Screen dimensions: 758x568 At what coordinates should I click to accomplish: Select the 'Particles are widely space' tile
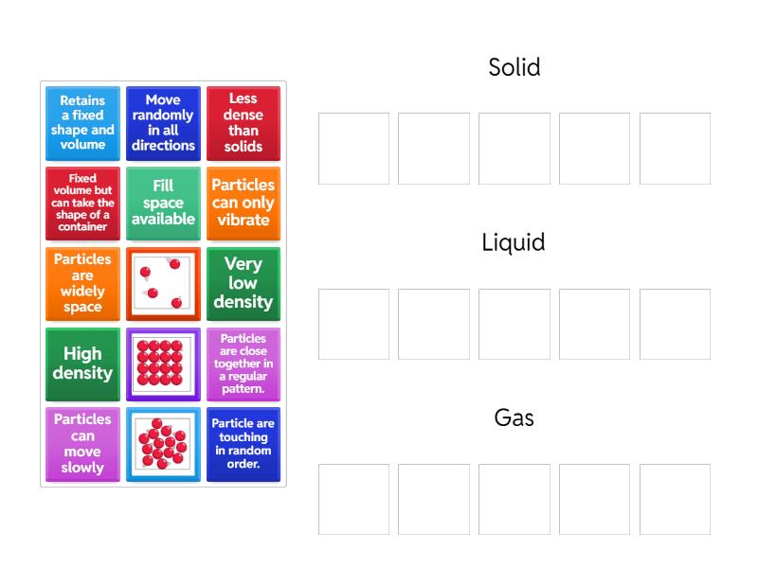[x=82, y=283]
